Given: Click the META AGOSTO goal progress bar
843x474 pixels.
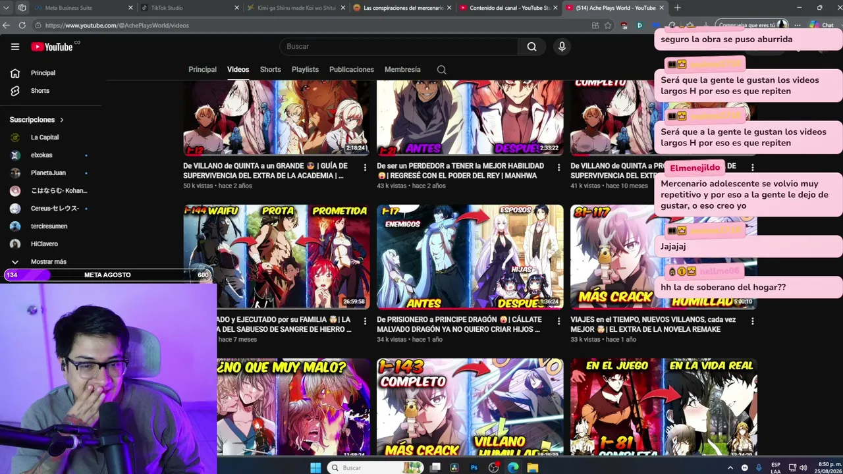Looking at the screenshot, I should click(x=108, y=275).
